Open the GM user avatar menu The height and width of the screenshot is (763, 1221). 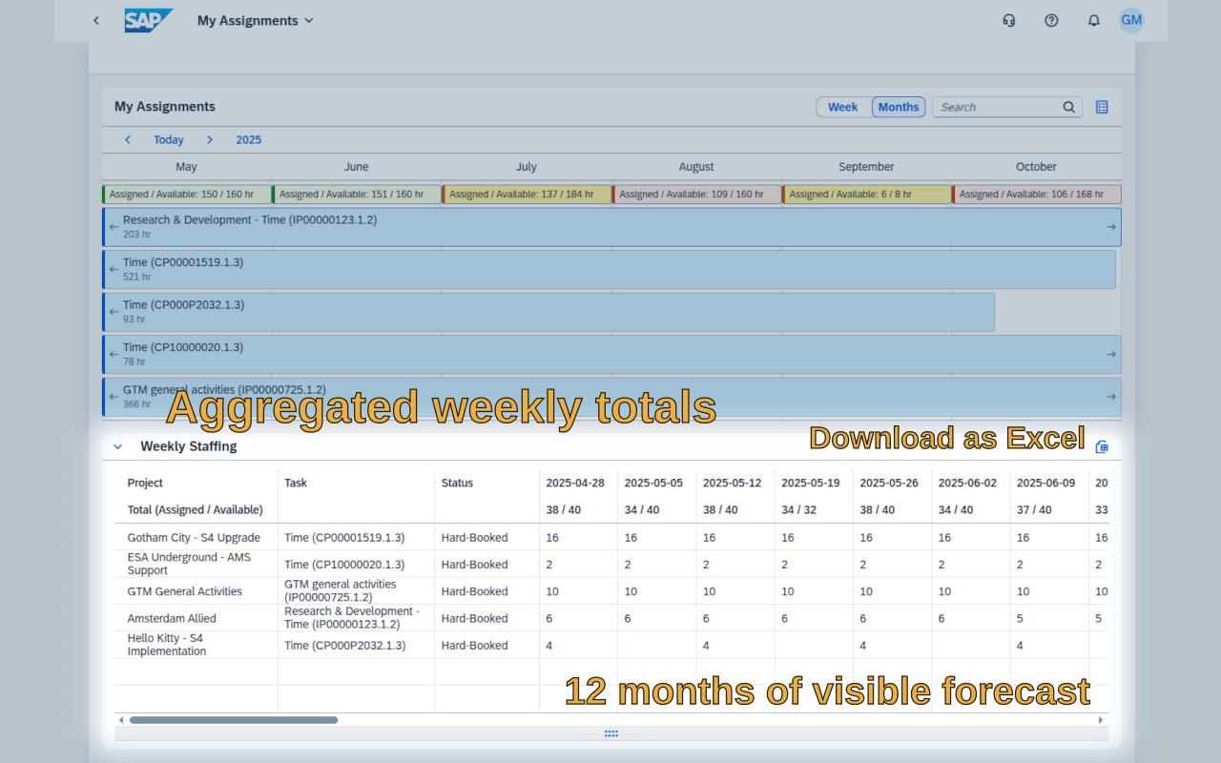(x=1131, y=20)
